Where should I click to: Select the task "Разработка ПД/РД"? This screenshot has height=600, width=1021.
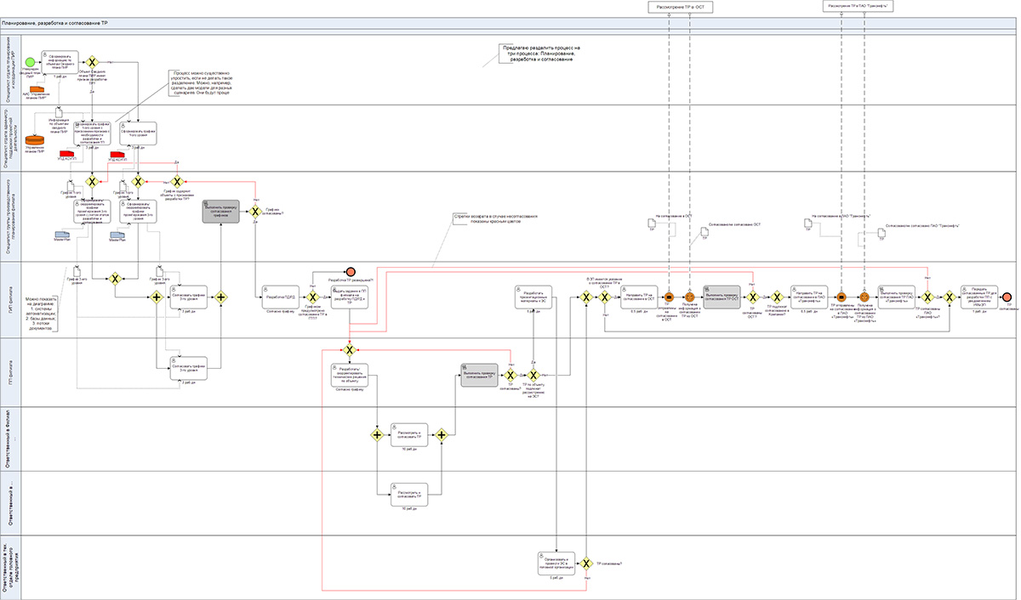[280, 297]
